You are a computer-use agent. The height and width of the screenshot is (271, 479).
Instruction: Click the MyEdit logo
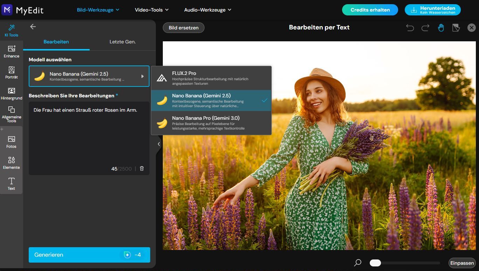point(22,10)
